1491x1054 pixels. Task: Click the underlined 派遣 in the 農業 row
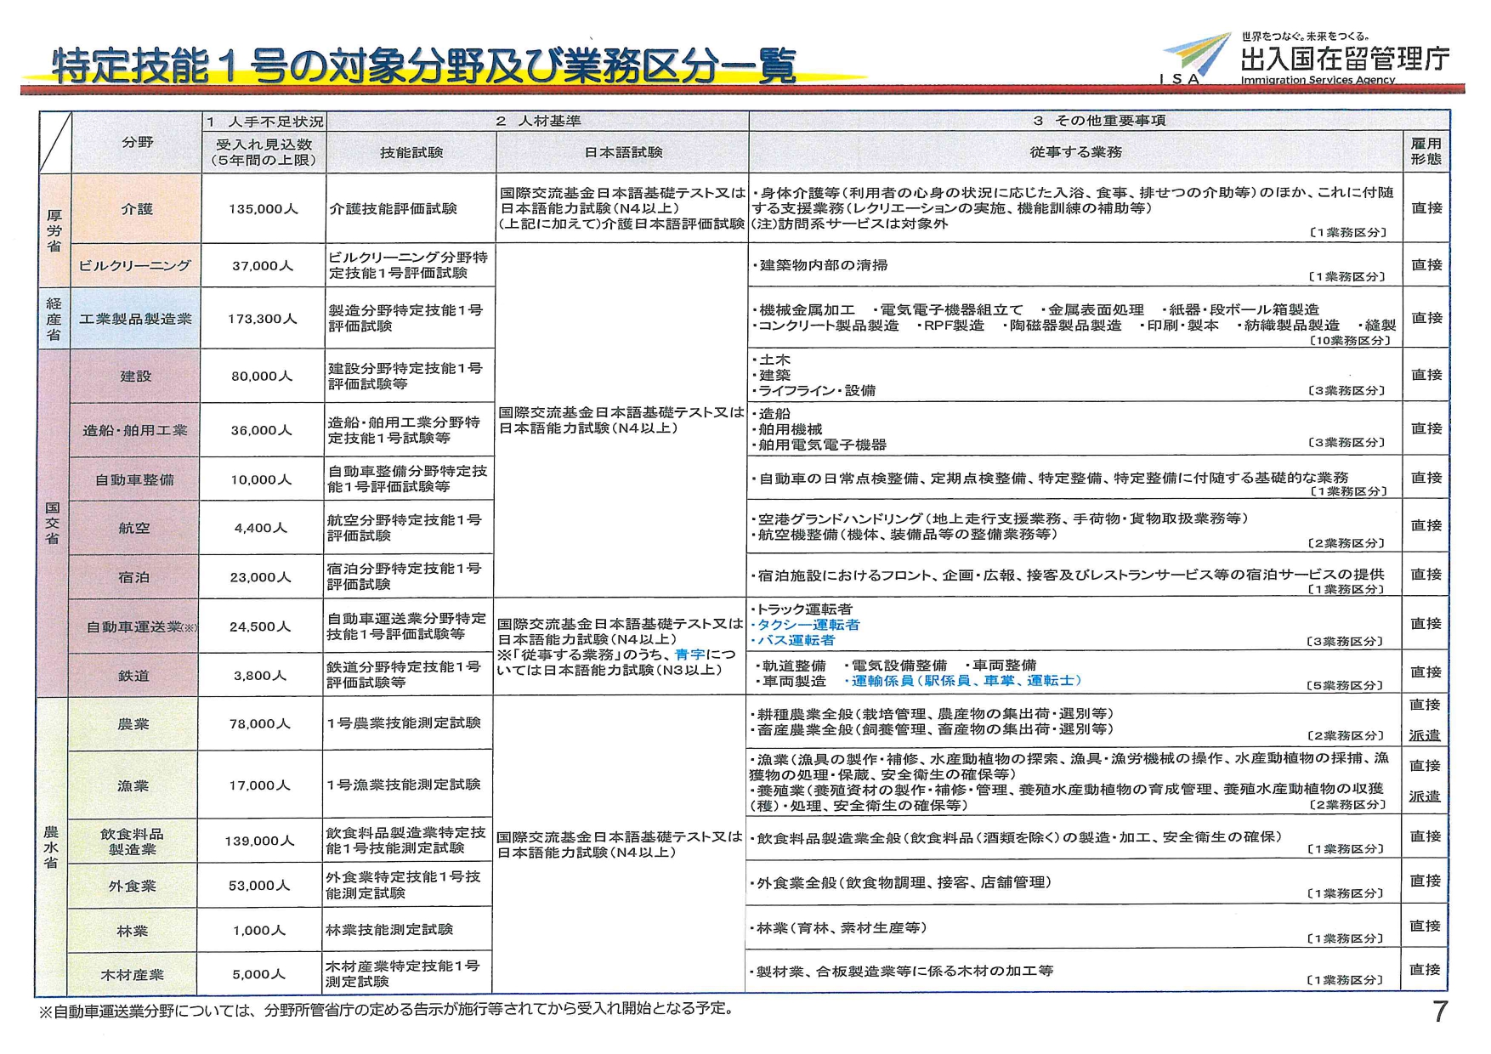click(1425, 736)
